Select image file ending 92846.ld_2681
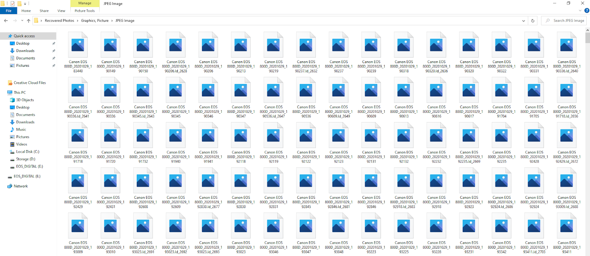The width and height of the screenshot is (590, 256). point(339,188)
